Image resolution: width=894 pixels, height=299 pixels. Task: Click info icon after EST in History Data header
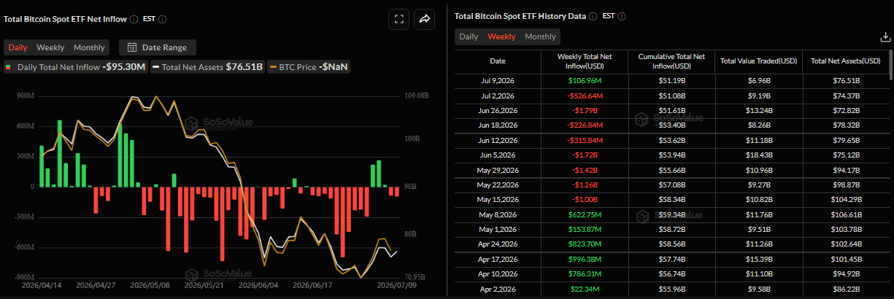621,16
